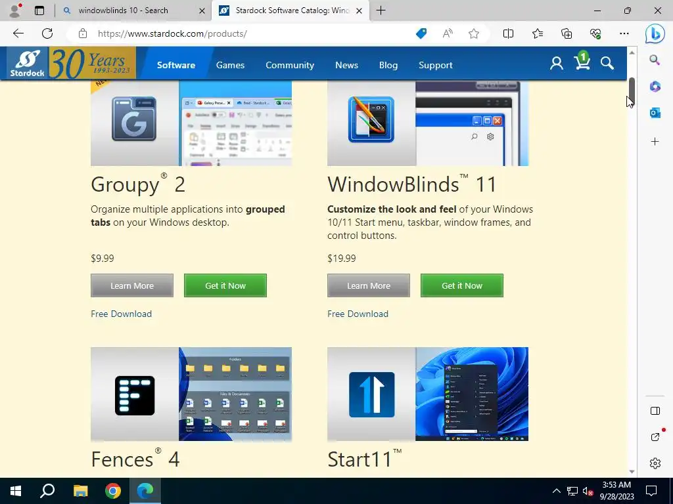
Task: Show hidden system tray icons chevron
Action: point(556,491)
